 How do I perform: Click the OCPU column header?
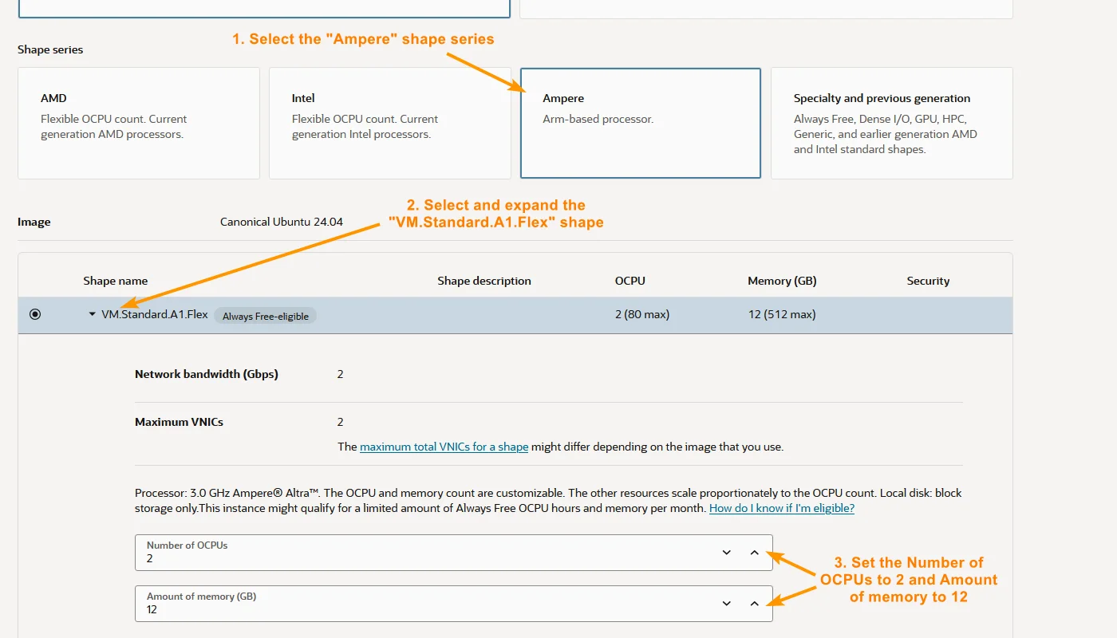coord(630,281)
